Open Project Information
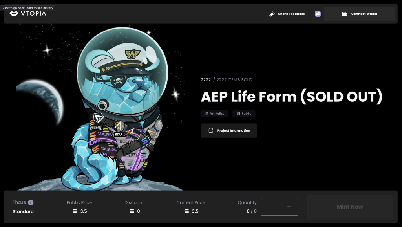Viewport: 402px width, 227px height. (x=229, y=130)
